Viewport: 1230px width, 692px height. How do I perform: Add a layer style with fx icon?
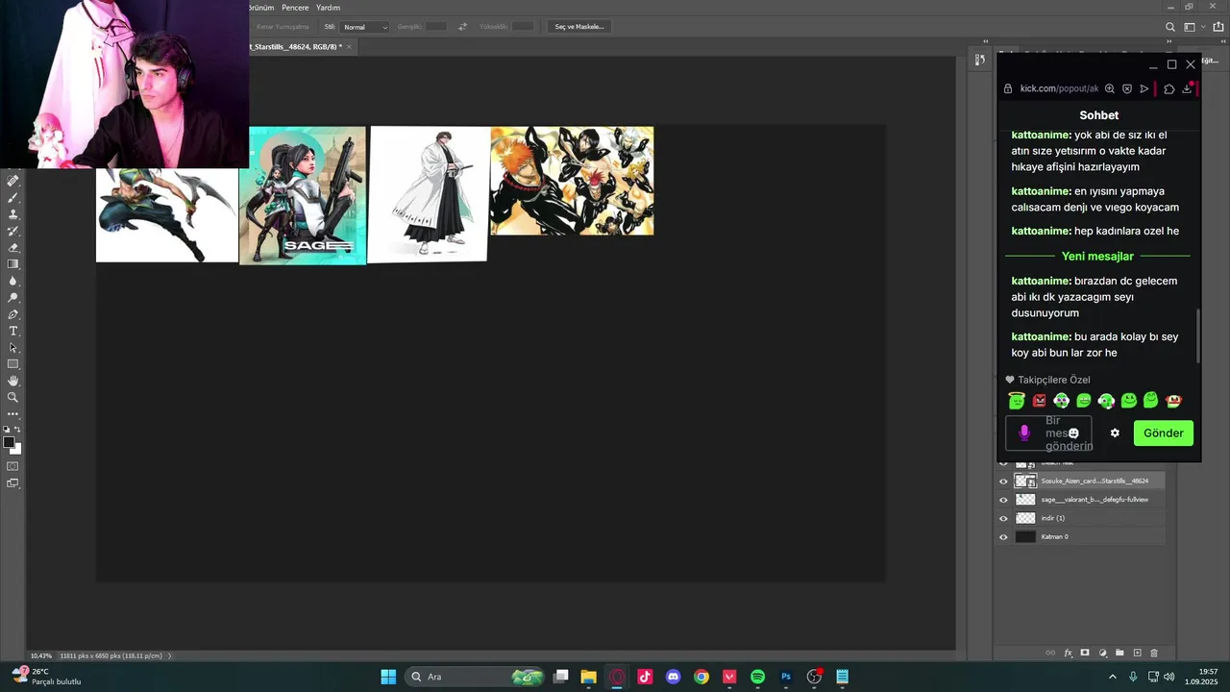coord(1068,653)
